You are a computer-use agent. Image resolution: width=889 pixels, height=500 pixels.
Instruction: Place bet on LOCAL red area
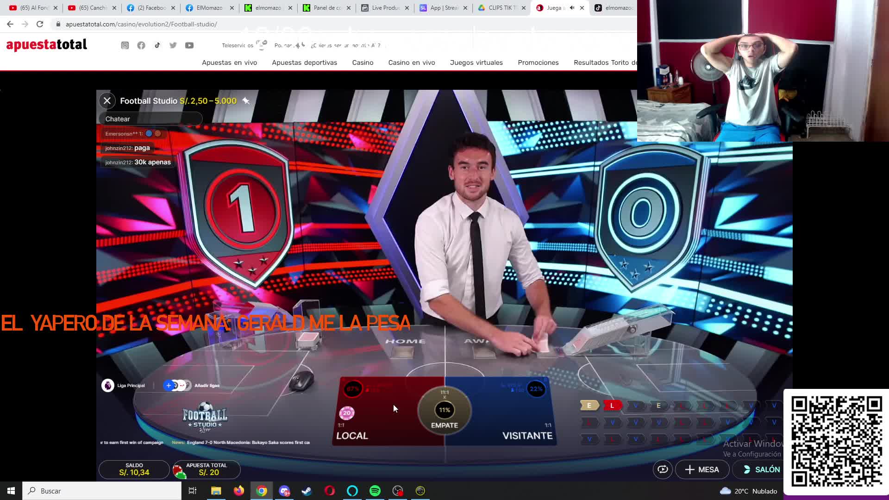tap(389, 412)
